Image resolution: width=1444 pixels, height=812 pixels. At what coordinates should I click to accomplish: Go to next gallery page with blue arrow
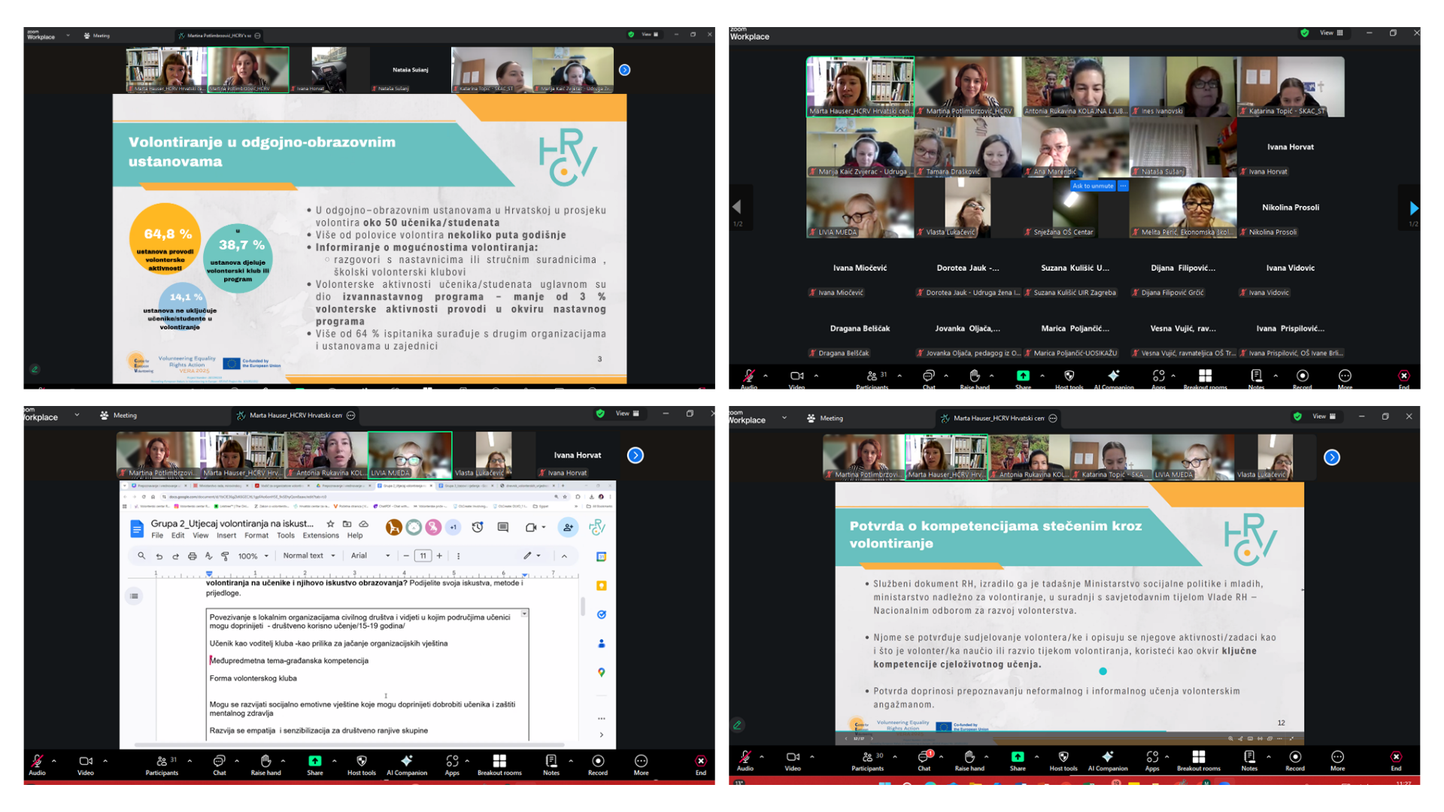tap(1413, 208)
